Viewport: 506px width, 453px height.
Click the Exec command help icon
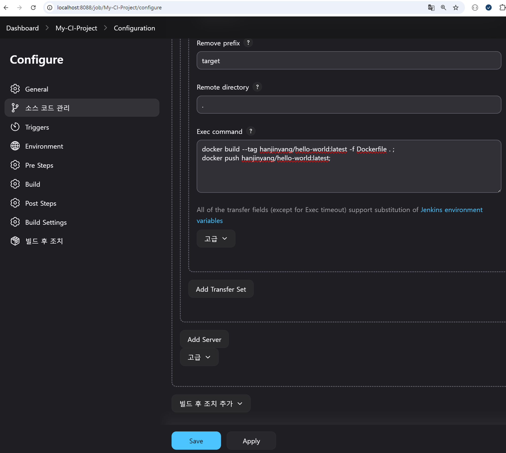tap(251, 131)
